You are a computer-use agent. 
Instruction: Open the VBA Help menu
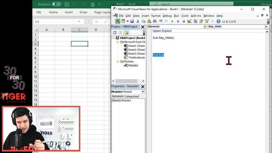(x=219, y=16)
